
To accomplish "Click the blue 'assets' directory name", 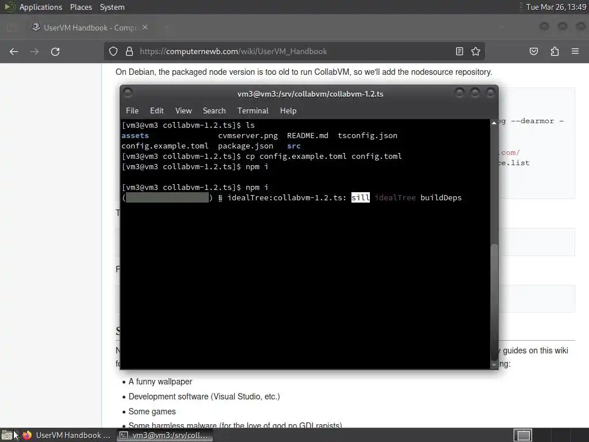I will (135, 136).
